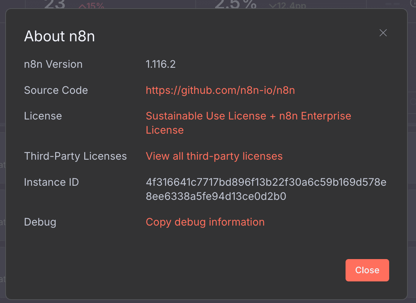
Task: Click the Instance ID hash value
Action: pos(266,189)
